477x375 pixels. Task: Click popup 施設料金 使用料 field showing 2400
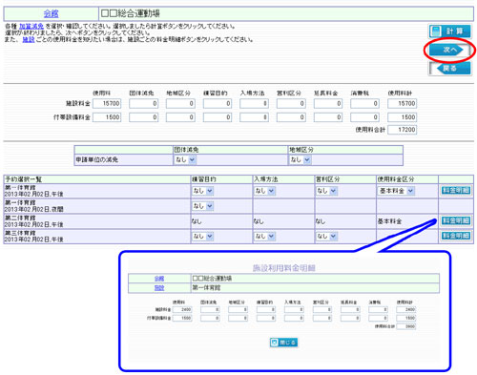coord(182,309)
